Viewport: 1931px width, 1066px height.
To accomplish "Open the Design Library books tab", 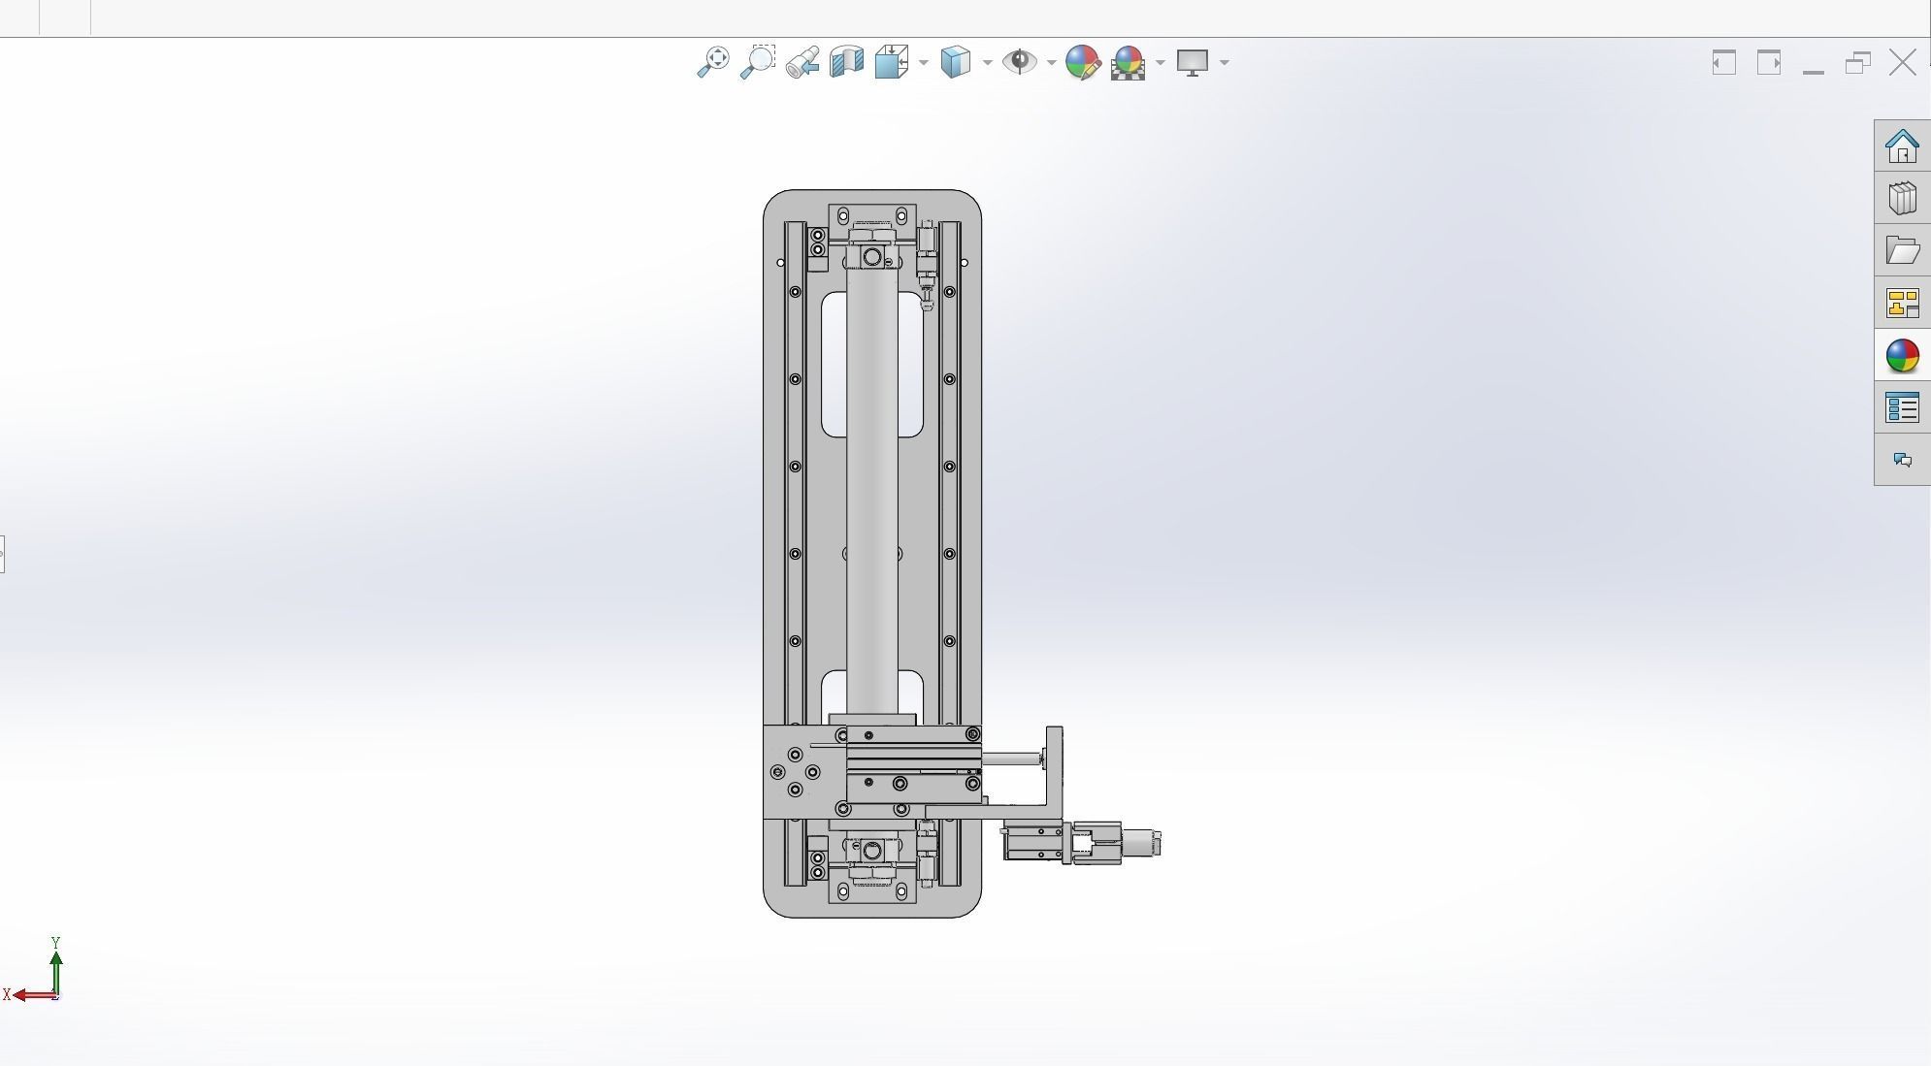I will pos(1902,199).
